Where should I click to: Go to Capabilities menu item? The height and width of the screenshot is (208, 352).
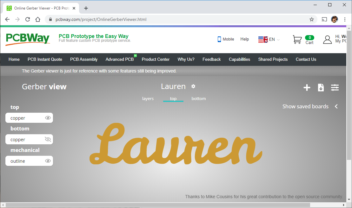click(x=239, y=59)
